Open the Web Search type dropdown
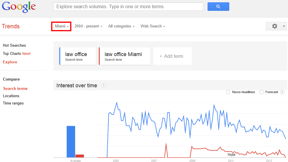Screen dimensions: 288x162 [x=153, y=26]
